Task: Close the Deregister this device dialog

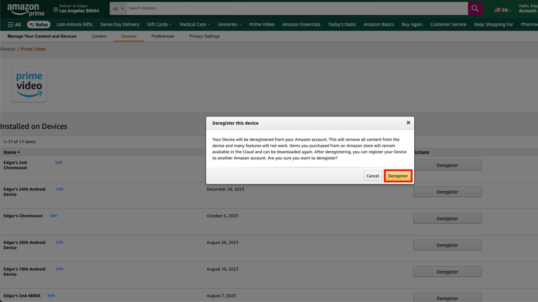Action: [408, 123]
